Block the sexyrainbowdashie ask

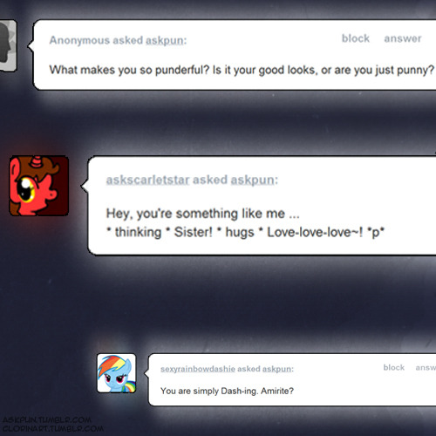pos(394,367)
